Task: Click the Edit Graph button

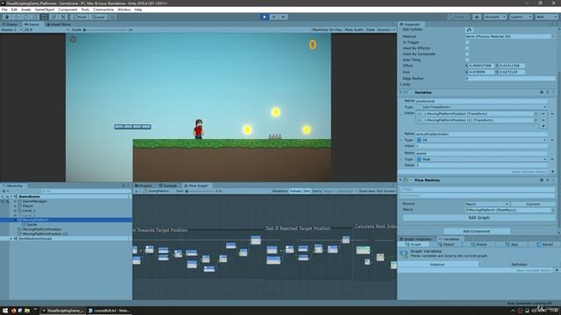Action: point(479,218)
